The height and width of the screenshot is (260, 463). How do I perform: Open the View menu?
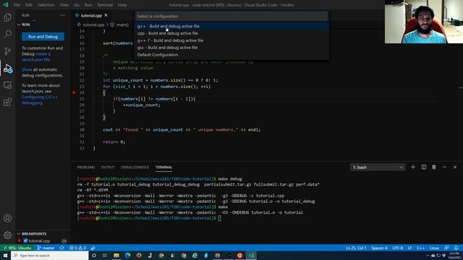[64, 5]
